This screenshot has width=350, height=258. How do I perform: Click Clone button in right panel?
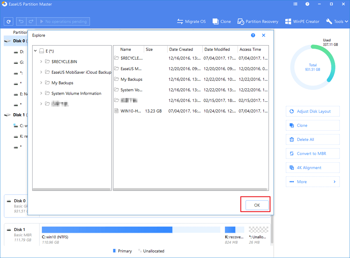click(313, 125)
